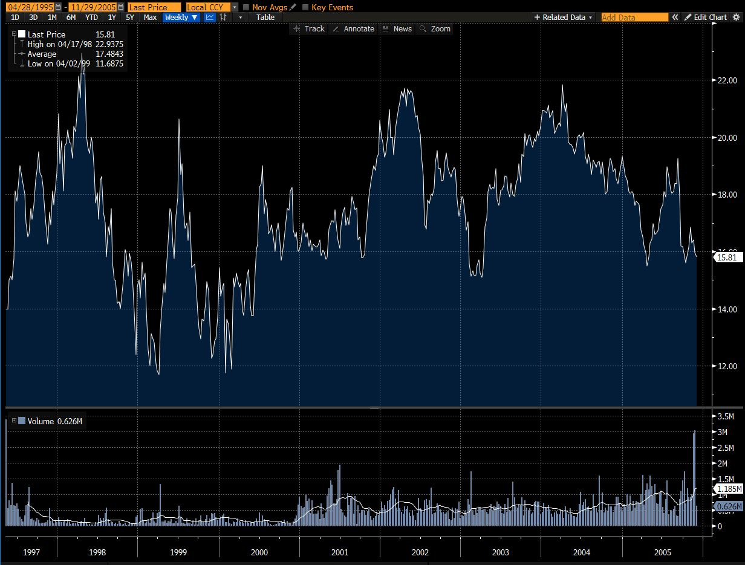Click the 12.00 price axis label
This screenshot has height=565, width=745.
pos(727,366)
